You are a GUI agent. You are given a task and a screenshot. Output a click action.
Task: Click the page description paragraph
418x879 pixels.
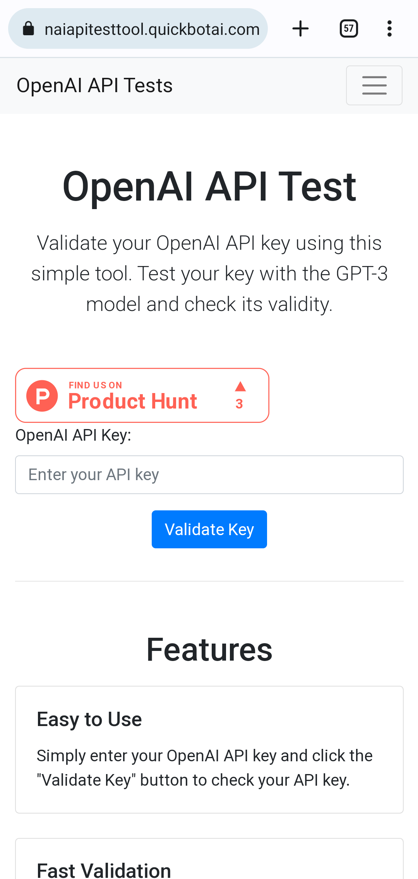(x=209, y=274)
